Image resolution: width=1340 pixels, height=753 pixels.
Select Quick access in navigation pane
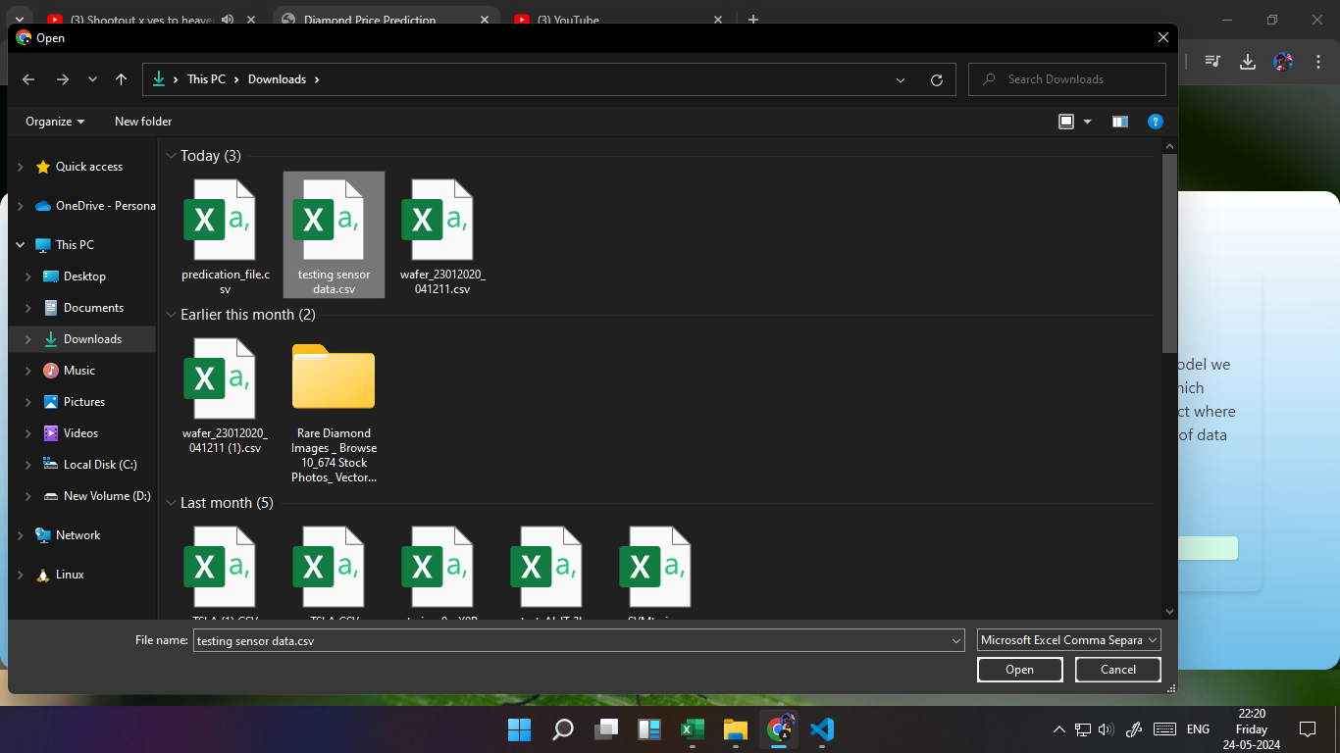[88, 167]
